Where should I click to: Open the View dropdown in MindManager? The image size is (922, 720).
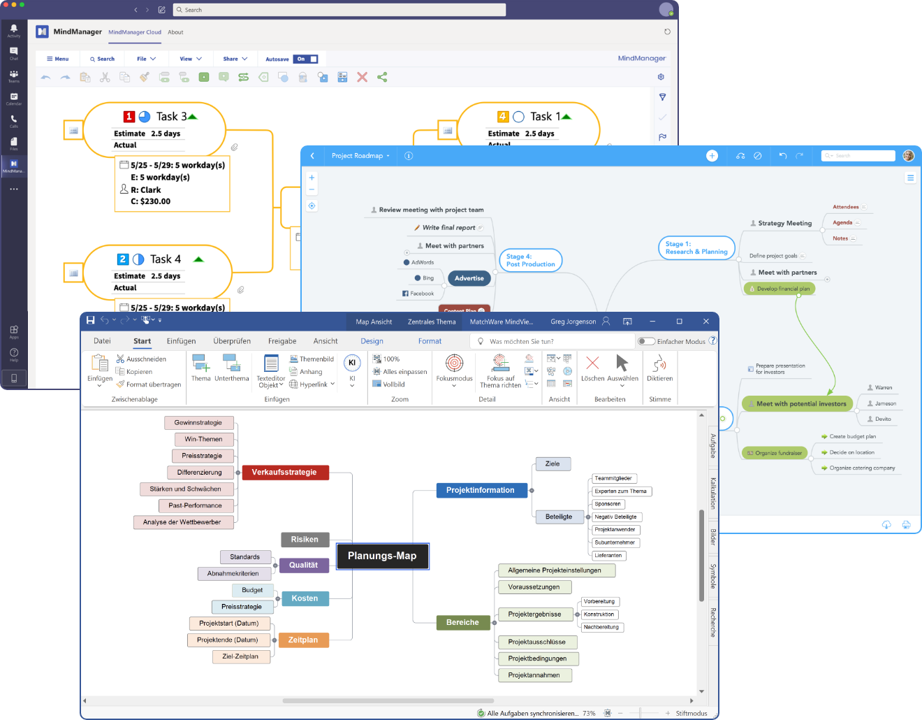[x=191, y=59]
